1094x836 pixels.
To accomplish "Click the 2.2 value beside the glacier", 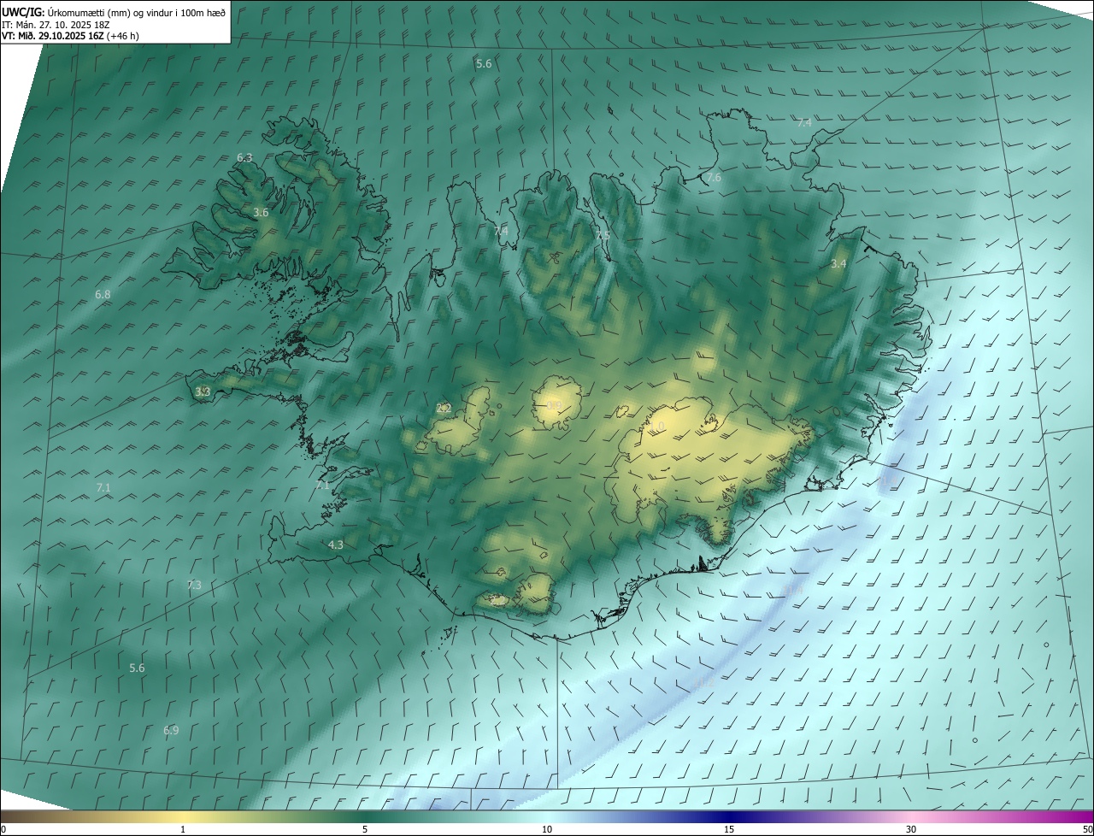I will click(x=444, y=408).
